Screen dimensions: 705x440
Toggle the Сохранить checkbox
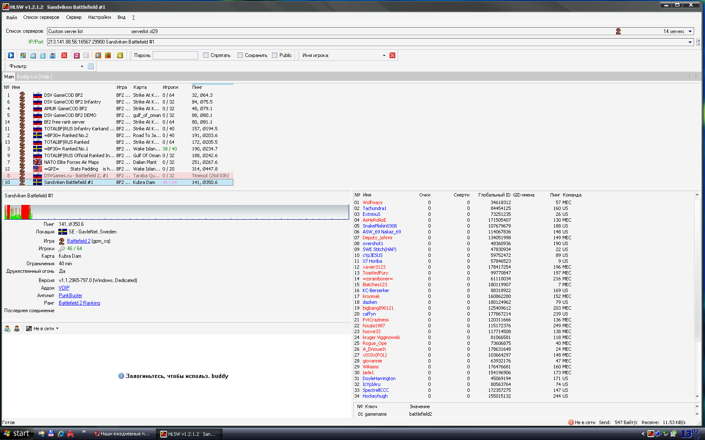tap(240, 55)
